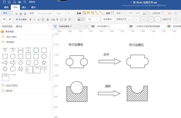Click the copy icon in toolbar
Viewport: 181px width, 118px height.
pyautogui.click(x=21, y=14)
